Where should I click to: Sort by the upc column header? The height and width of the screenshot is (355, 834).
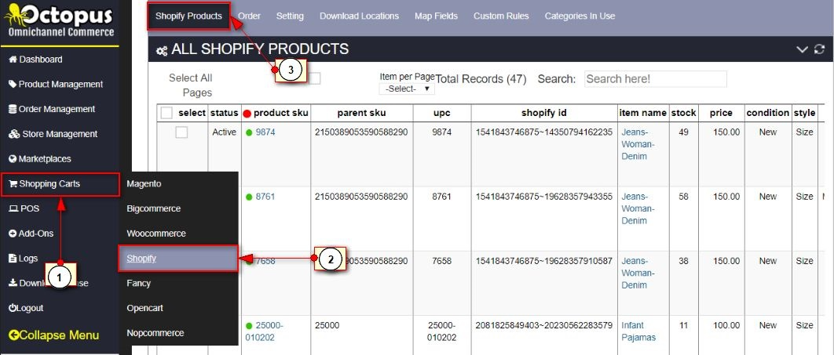[x=441, y=113]
